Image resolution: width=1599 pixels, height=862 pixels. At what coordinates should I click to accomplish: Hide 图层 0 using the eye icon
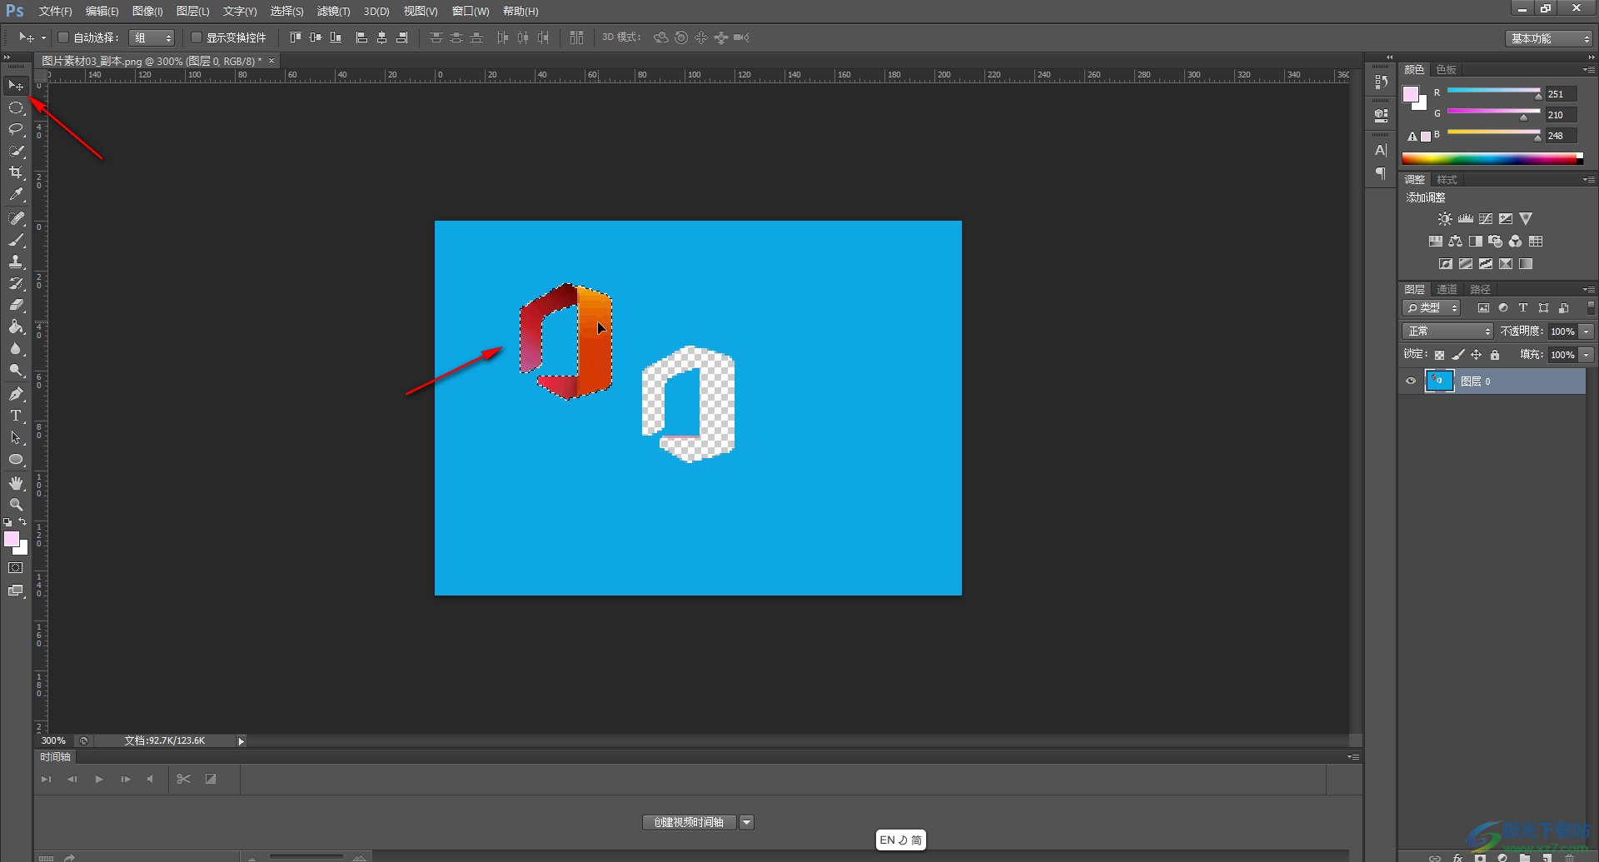pyautogui.click(x=1411, y=381)
